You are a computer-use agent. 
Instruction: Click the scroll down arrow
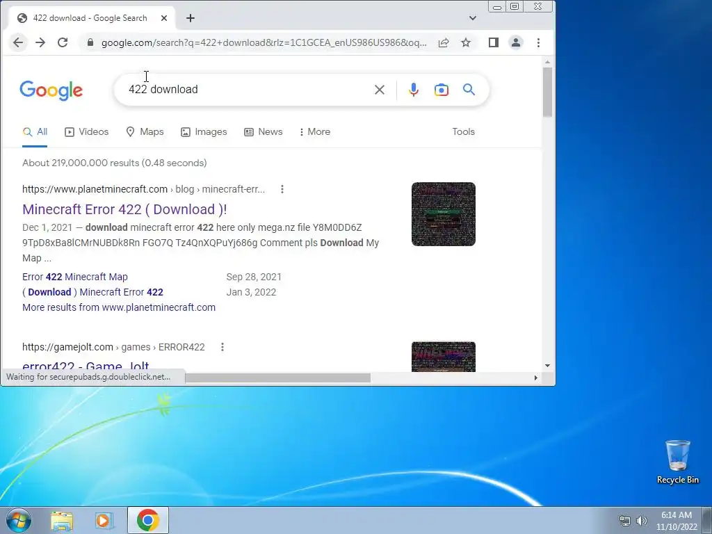(x=547, y=366)
